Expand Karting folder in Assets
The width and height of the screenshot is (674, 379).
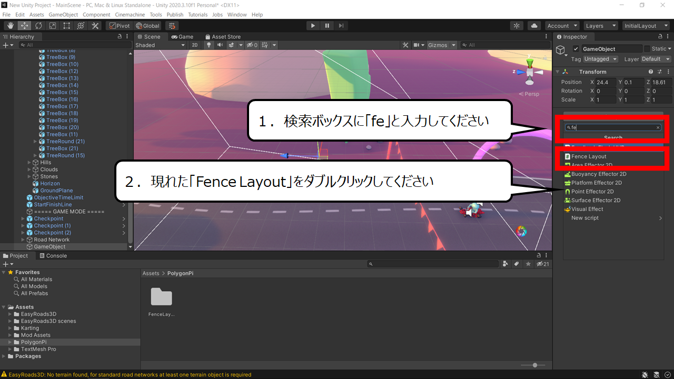pyautogui.click(x=10, y=328)
